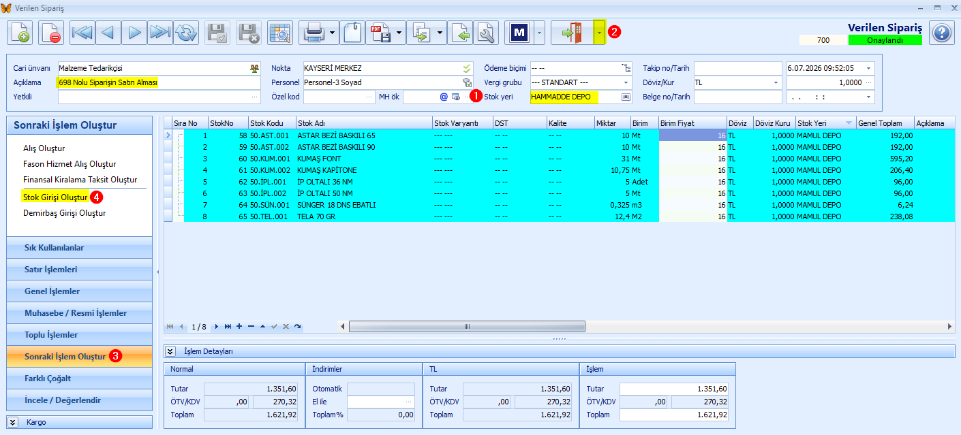Screen dimensions: 961x435
Task: Open the Döviz/Kur currency TL dropdown
Action: tap(776, 82)
